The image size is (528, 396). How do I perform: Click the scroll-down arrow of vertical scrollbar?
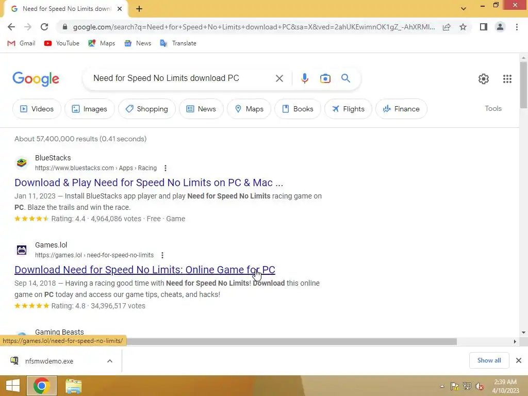point(523,333)
